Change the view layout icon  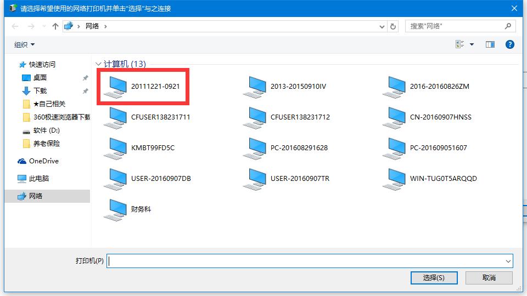click(460, 44)
